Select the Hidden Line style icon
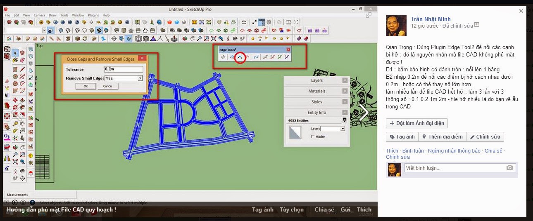 [84, 30]
